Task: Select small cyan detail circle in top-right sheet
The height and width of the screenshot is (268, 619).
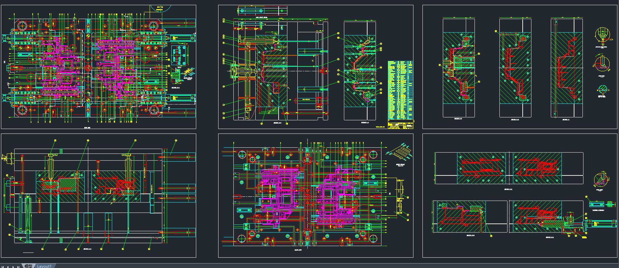Action: pyautogui.click(x=602, y=89)
